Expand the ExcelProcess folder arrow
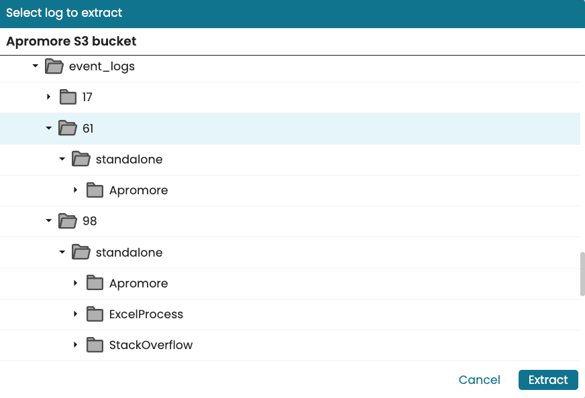 point(75,314)
